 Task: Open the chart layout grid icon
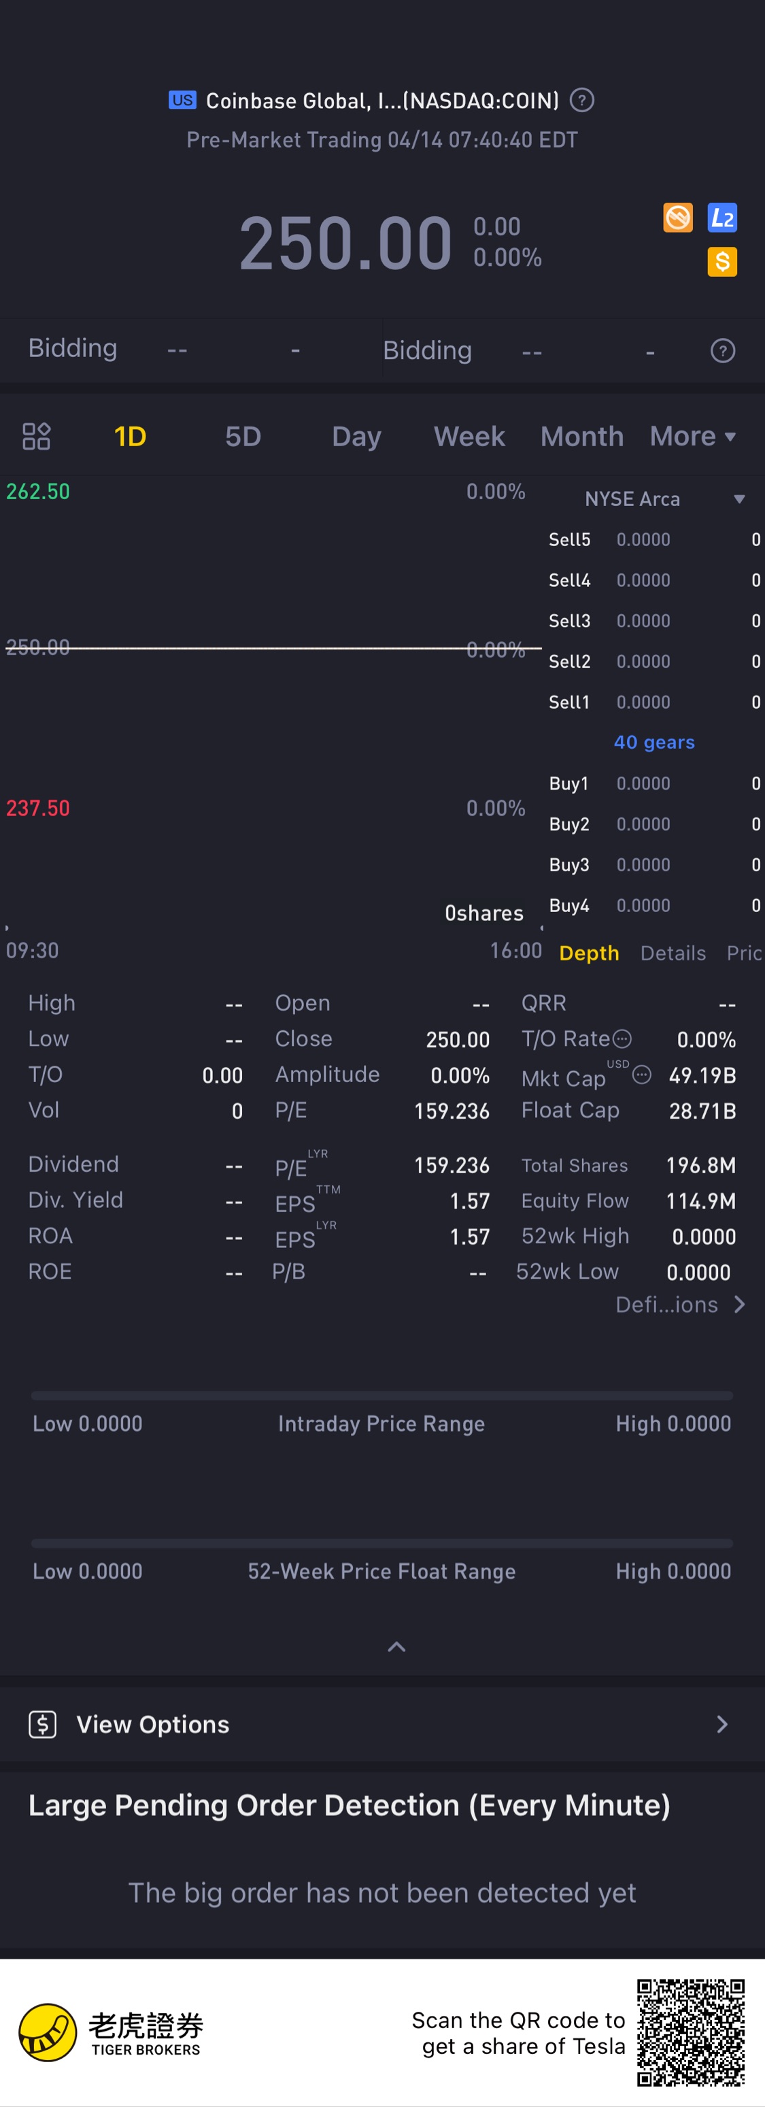click(36, 436)
